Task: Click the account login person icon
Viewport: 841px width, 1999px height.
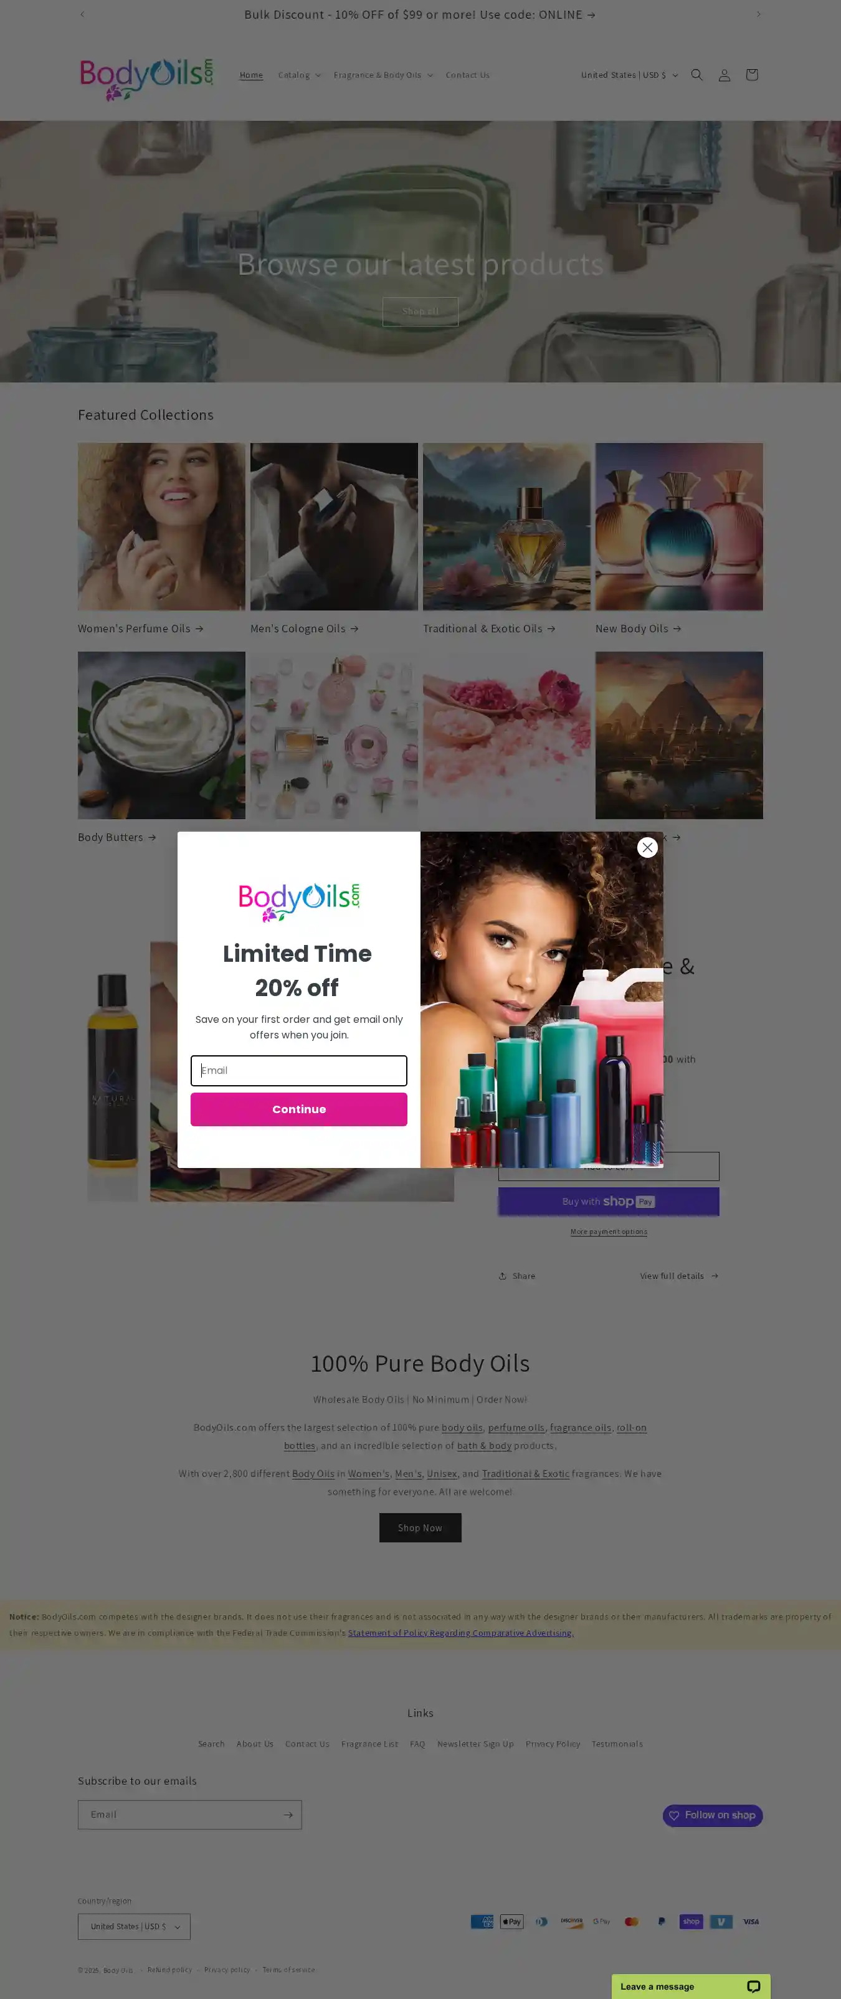Action: pyautogui.click(x=724, y=75)
